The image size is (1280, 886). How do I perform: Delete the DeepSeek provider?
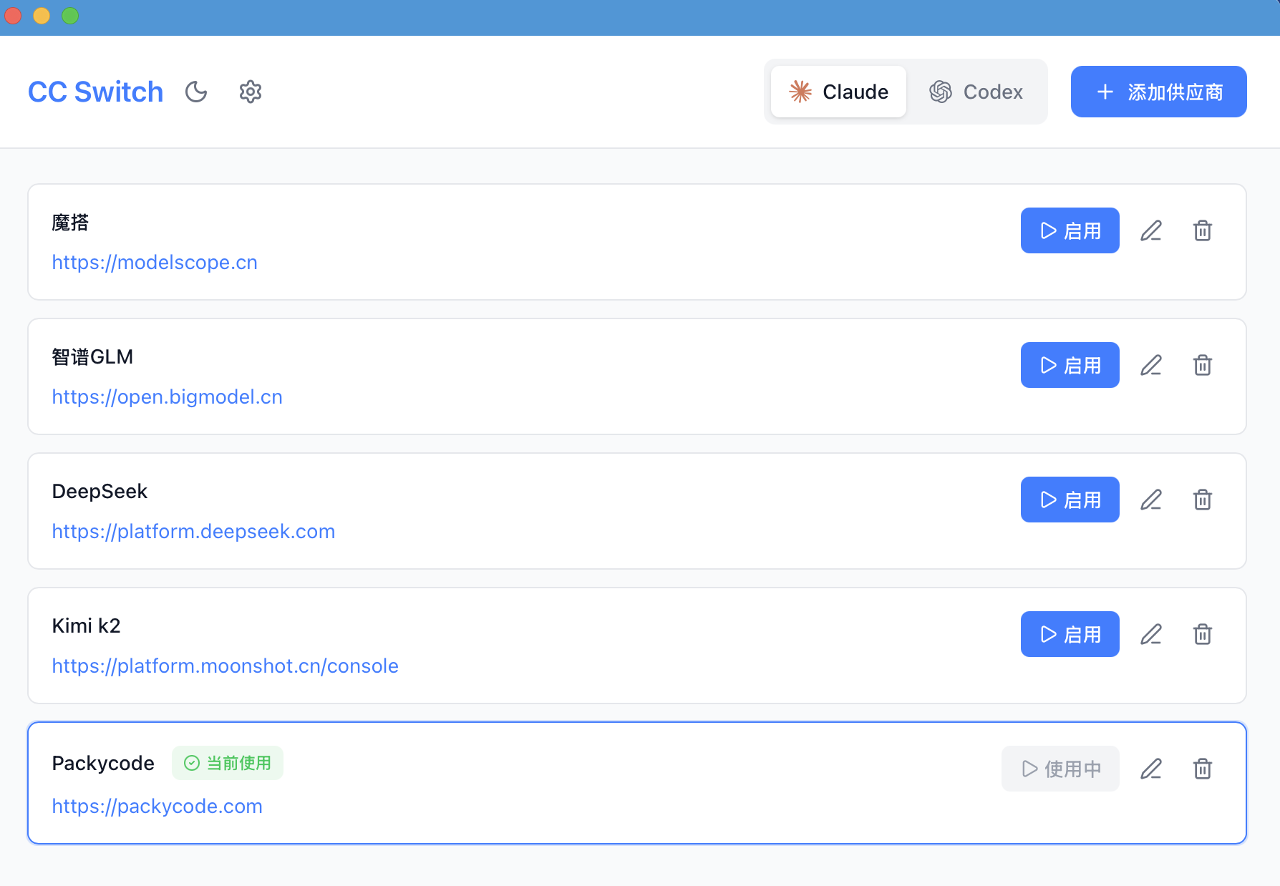click(x=1203, y=500)
